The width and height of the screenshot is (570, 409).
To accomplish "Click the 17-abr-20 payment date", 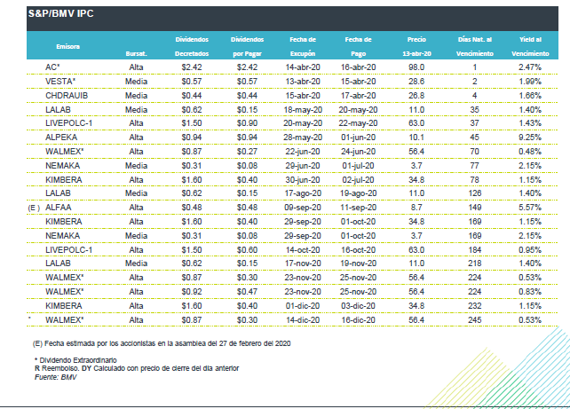I will click(x=359, y=96).
